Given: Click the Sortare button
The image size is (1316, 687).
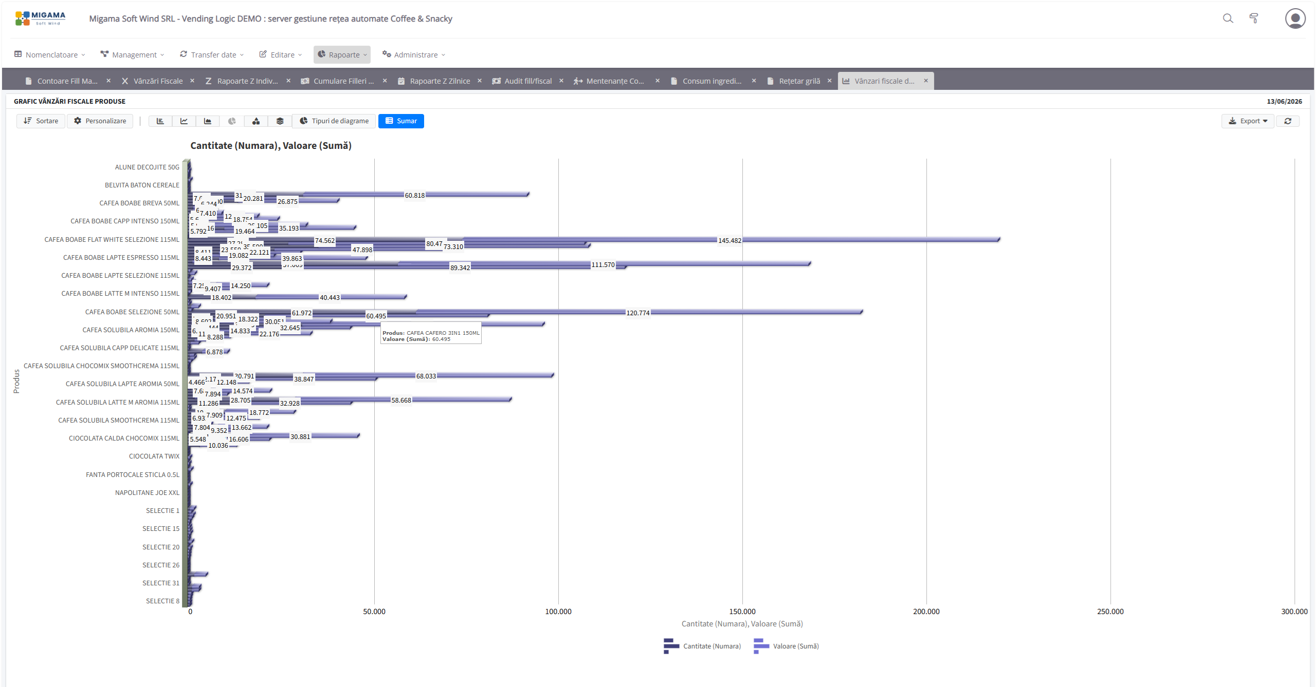Looking at the screenshot, I should pyautogui.click(x=41, y=121).
